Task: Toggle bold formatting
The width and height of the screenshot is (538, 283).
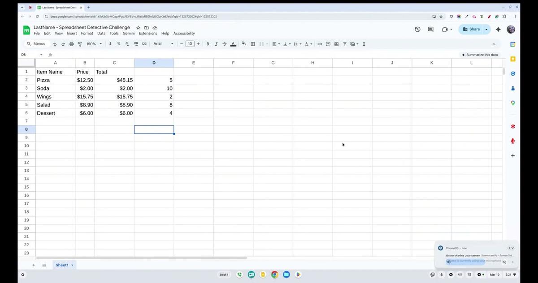Action: pyautogui.click(x=208, y=44)
